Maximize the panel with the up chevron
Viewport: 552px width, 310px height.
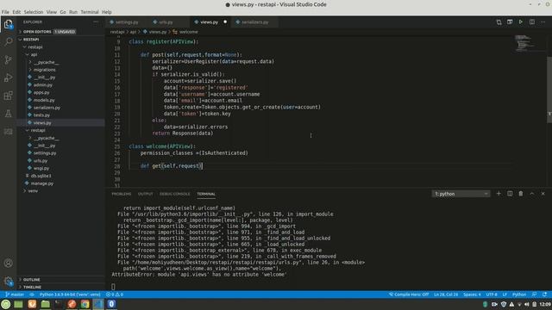tap(532, 194)
